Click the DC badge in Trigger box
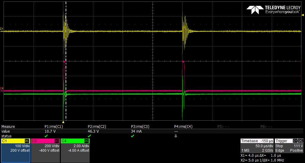The height and width of the screenshot is (163, 305). point(301,141)
